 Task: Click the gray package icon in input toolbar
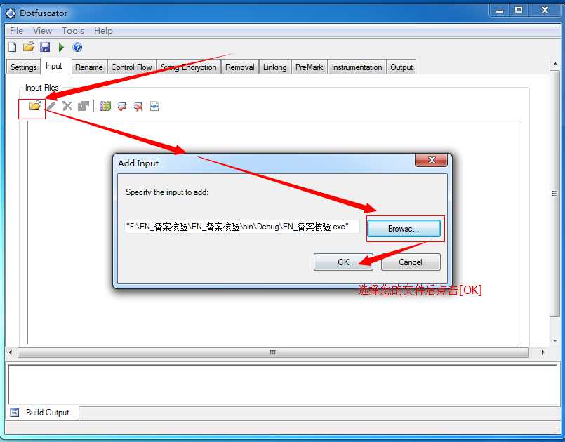coord(84,106)
